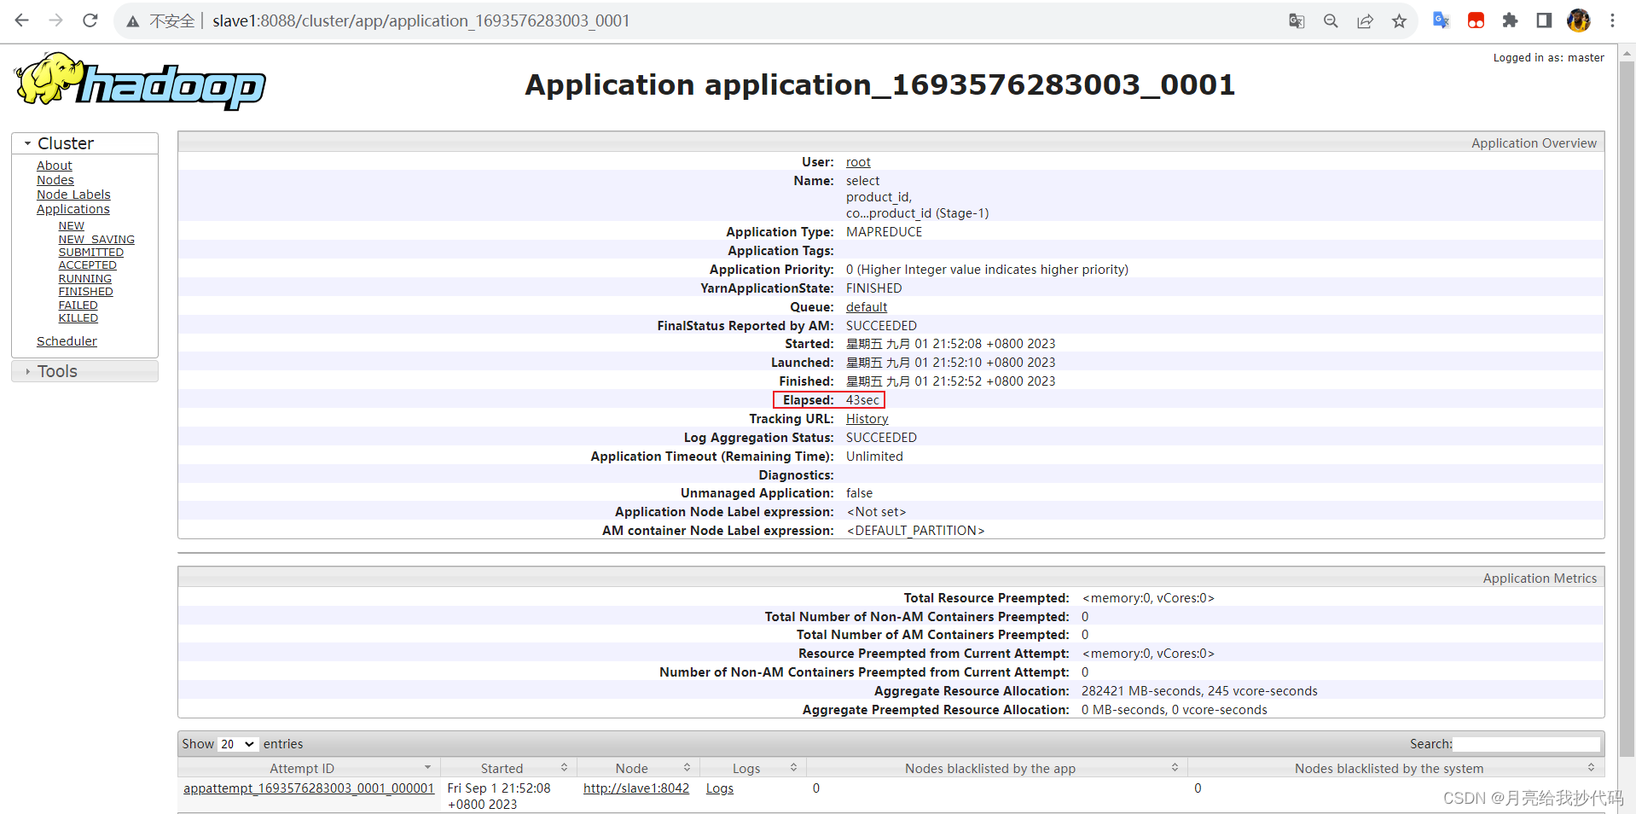This screenshot has height=814, width=1636.
Task: Click the Hadoop elephant logo
Action: [x=141, y=82]
